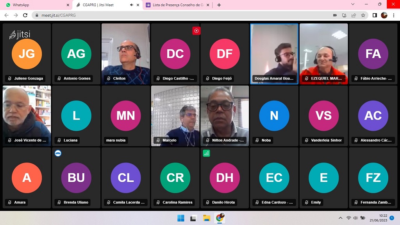Viewport: 400px width, 225px height.
Task: Share this page icon
Action: click(354, 15)
